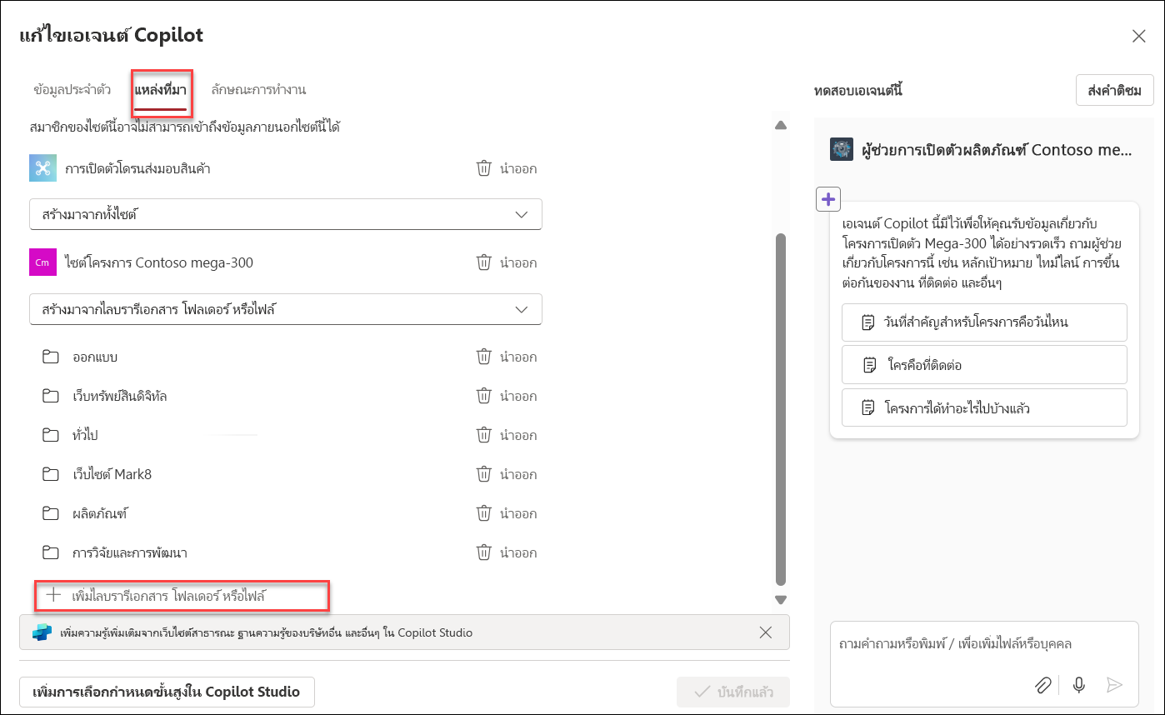The width and height of the screenshot is (1165, 715).
Task: Click นำออก text for ทั่วไป folder
Action: tap(518, 435)
